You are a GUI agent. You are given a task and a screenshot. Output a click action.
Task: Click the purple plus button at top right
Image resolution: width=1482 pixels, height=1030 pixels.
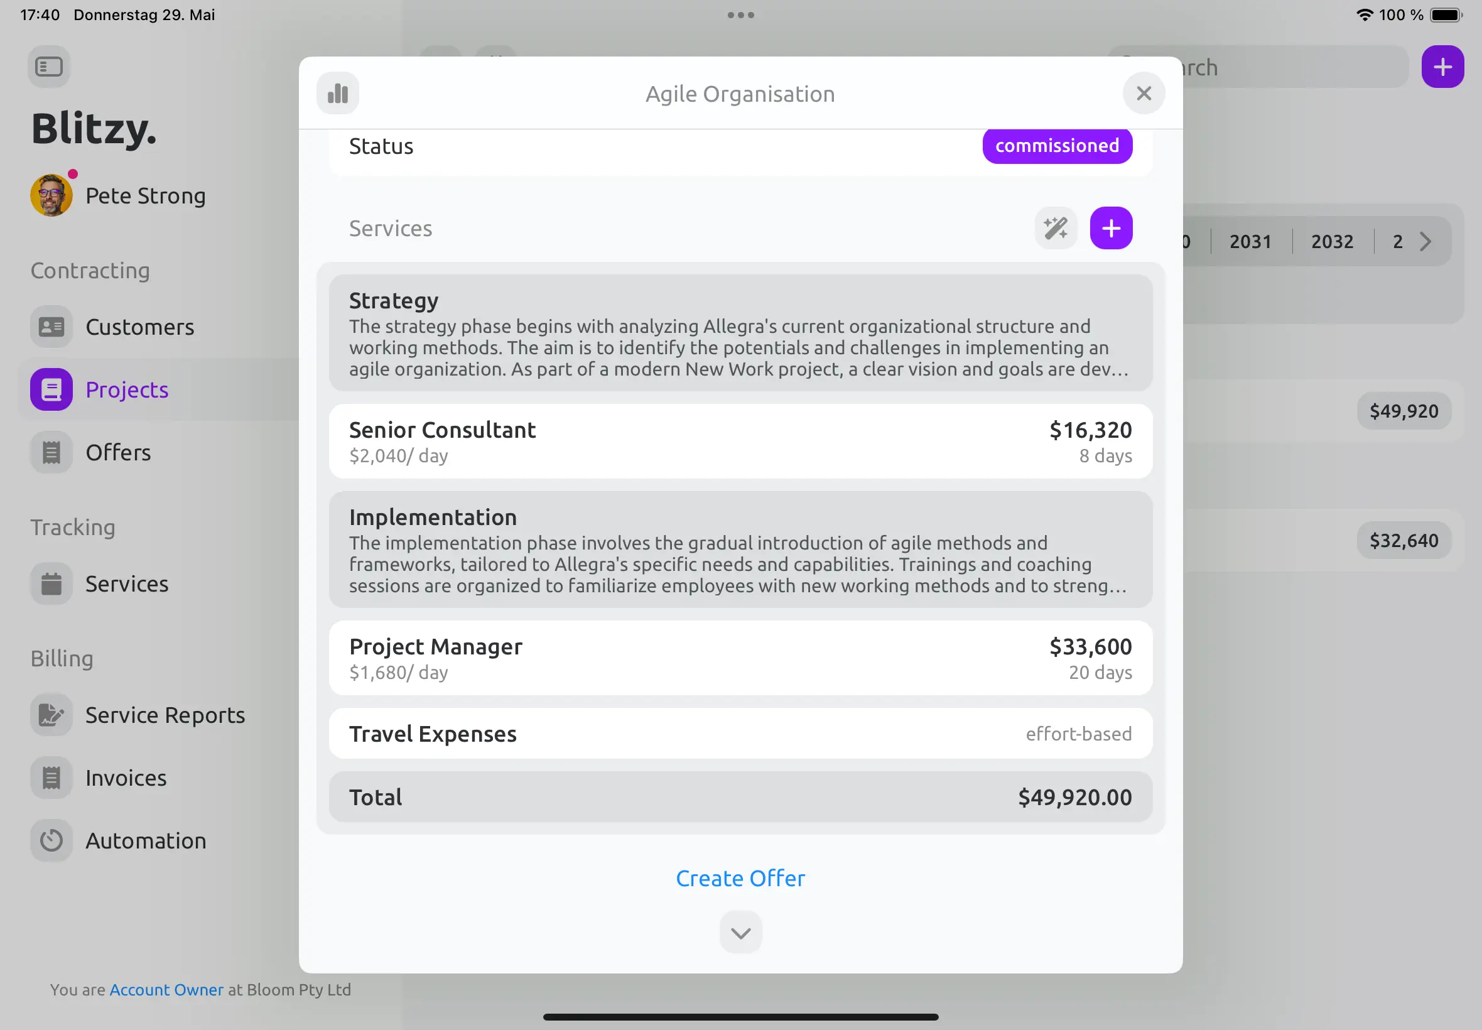click(1442, 67)
